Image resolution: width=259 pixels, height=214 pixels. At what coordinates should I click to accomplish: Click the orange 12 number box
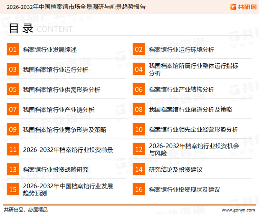139,149
